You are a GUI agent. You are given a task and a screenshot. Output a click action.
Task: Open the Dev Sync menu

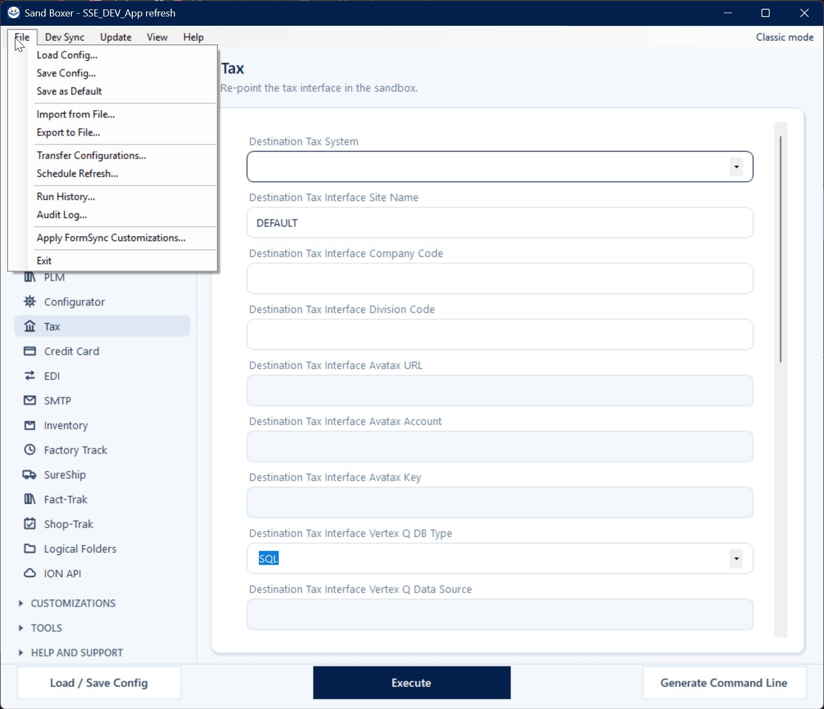[65, 37]
